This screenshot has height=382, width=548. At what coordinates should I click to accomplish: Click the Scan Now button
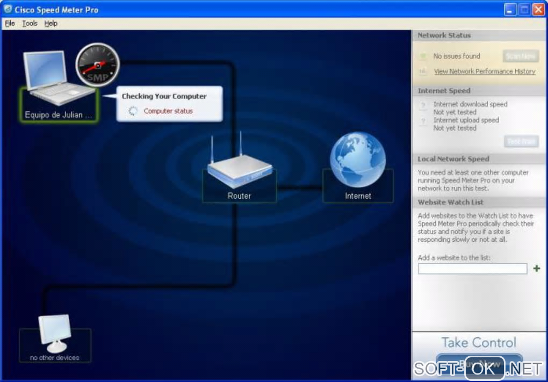(521, 56)
